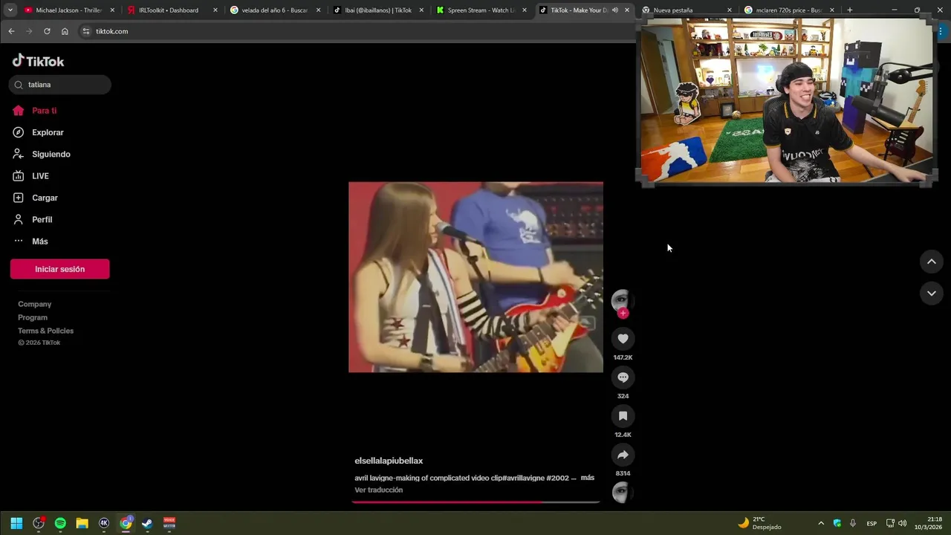The image size is (951, 535).
Task: Open a new tab with the plus button
Action: tap(849, 10)
